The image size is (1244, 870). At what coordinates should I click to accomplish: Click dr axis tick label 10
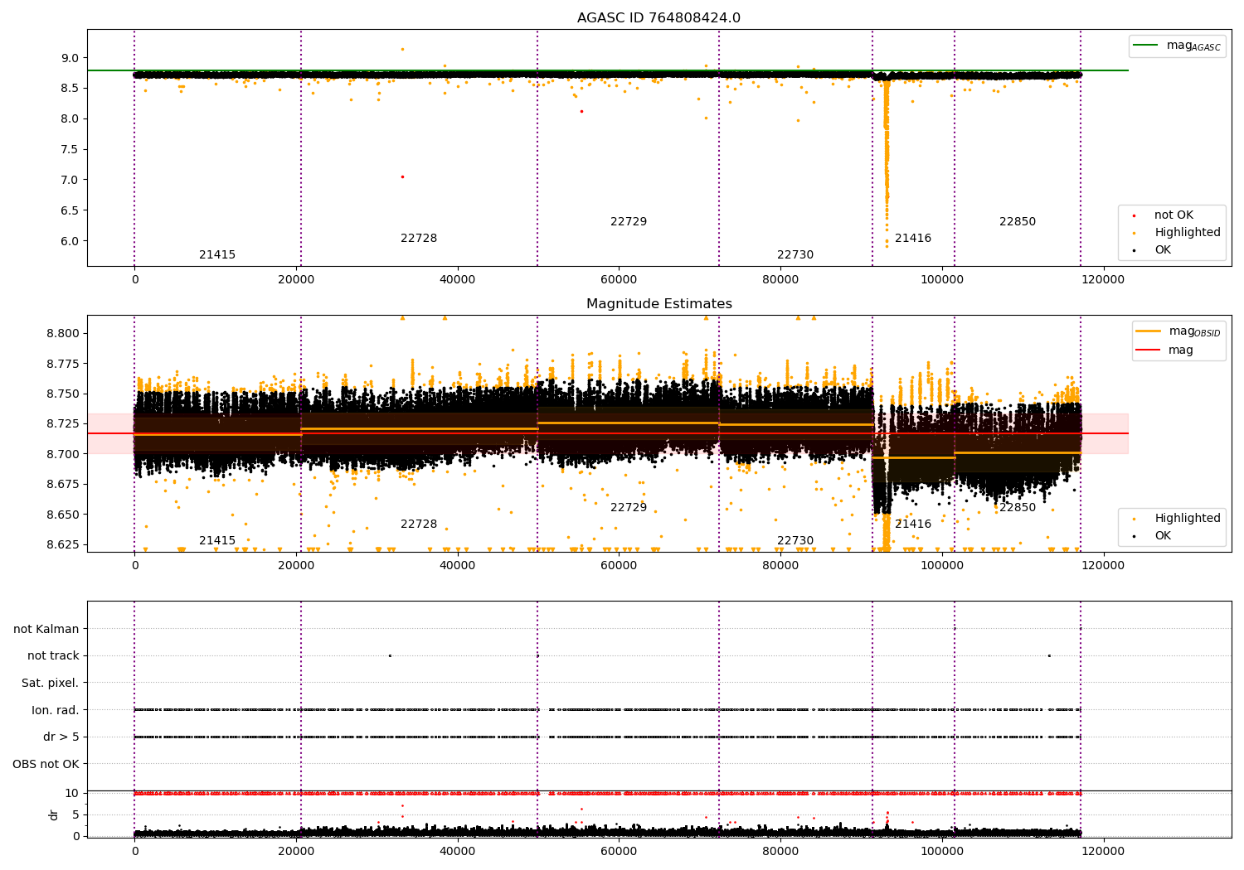[x=72, y=793]
